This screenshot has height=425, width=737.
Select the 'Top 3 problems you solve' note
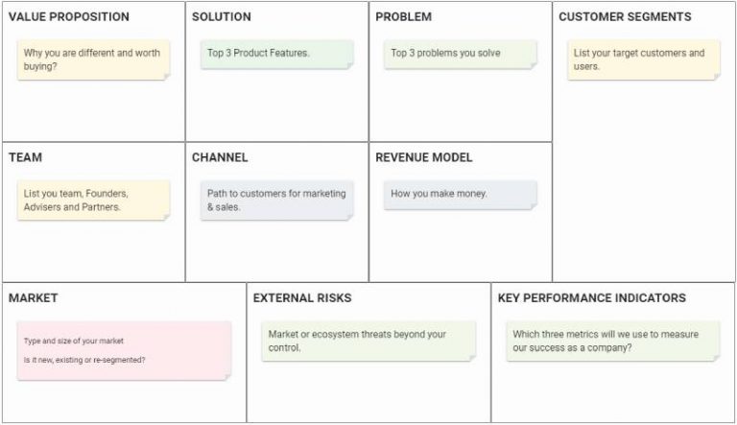click(x=460, y=54)
